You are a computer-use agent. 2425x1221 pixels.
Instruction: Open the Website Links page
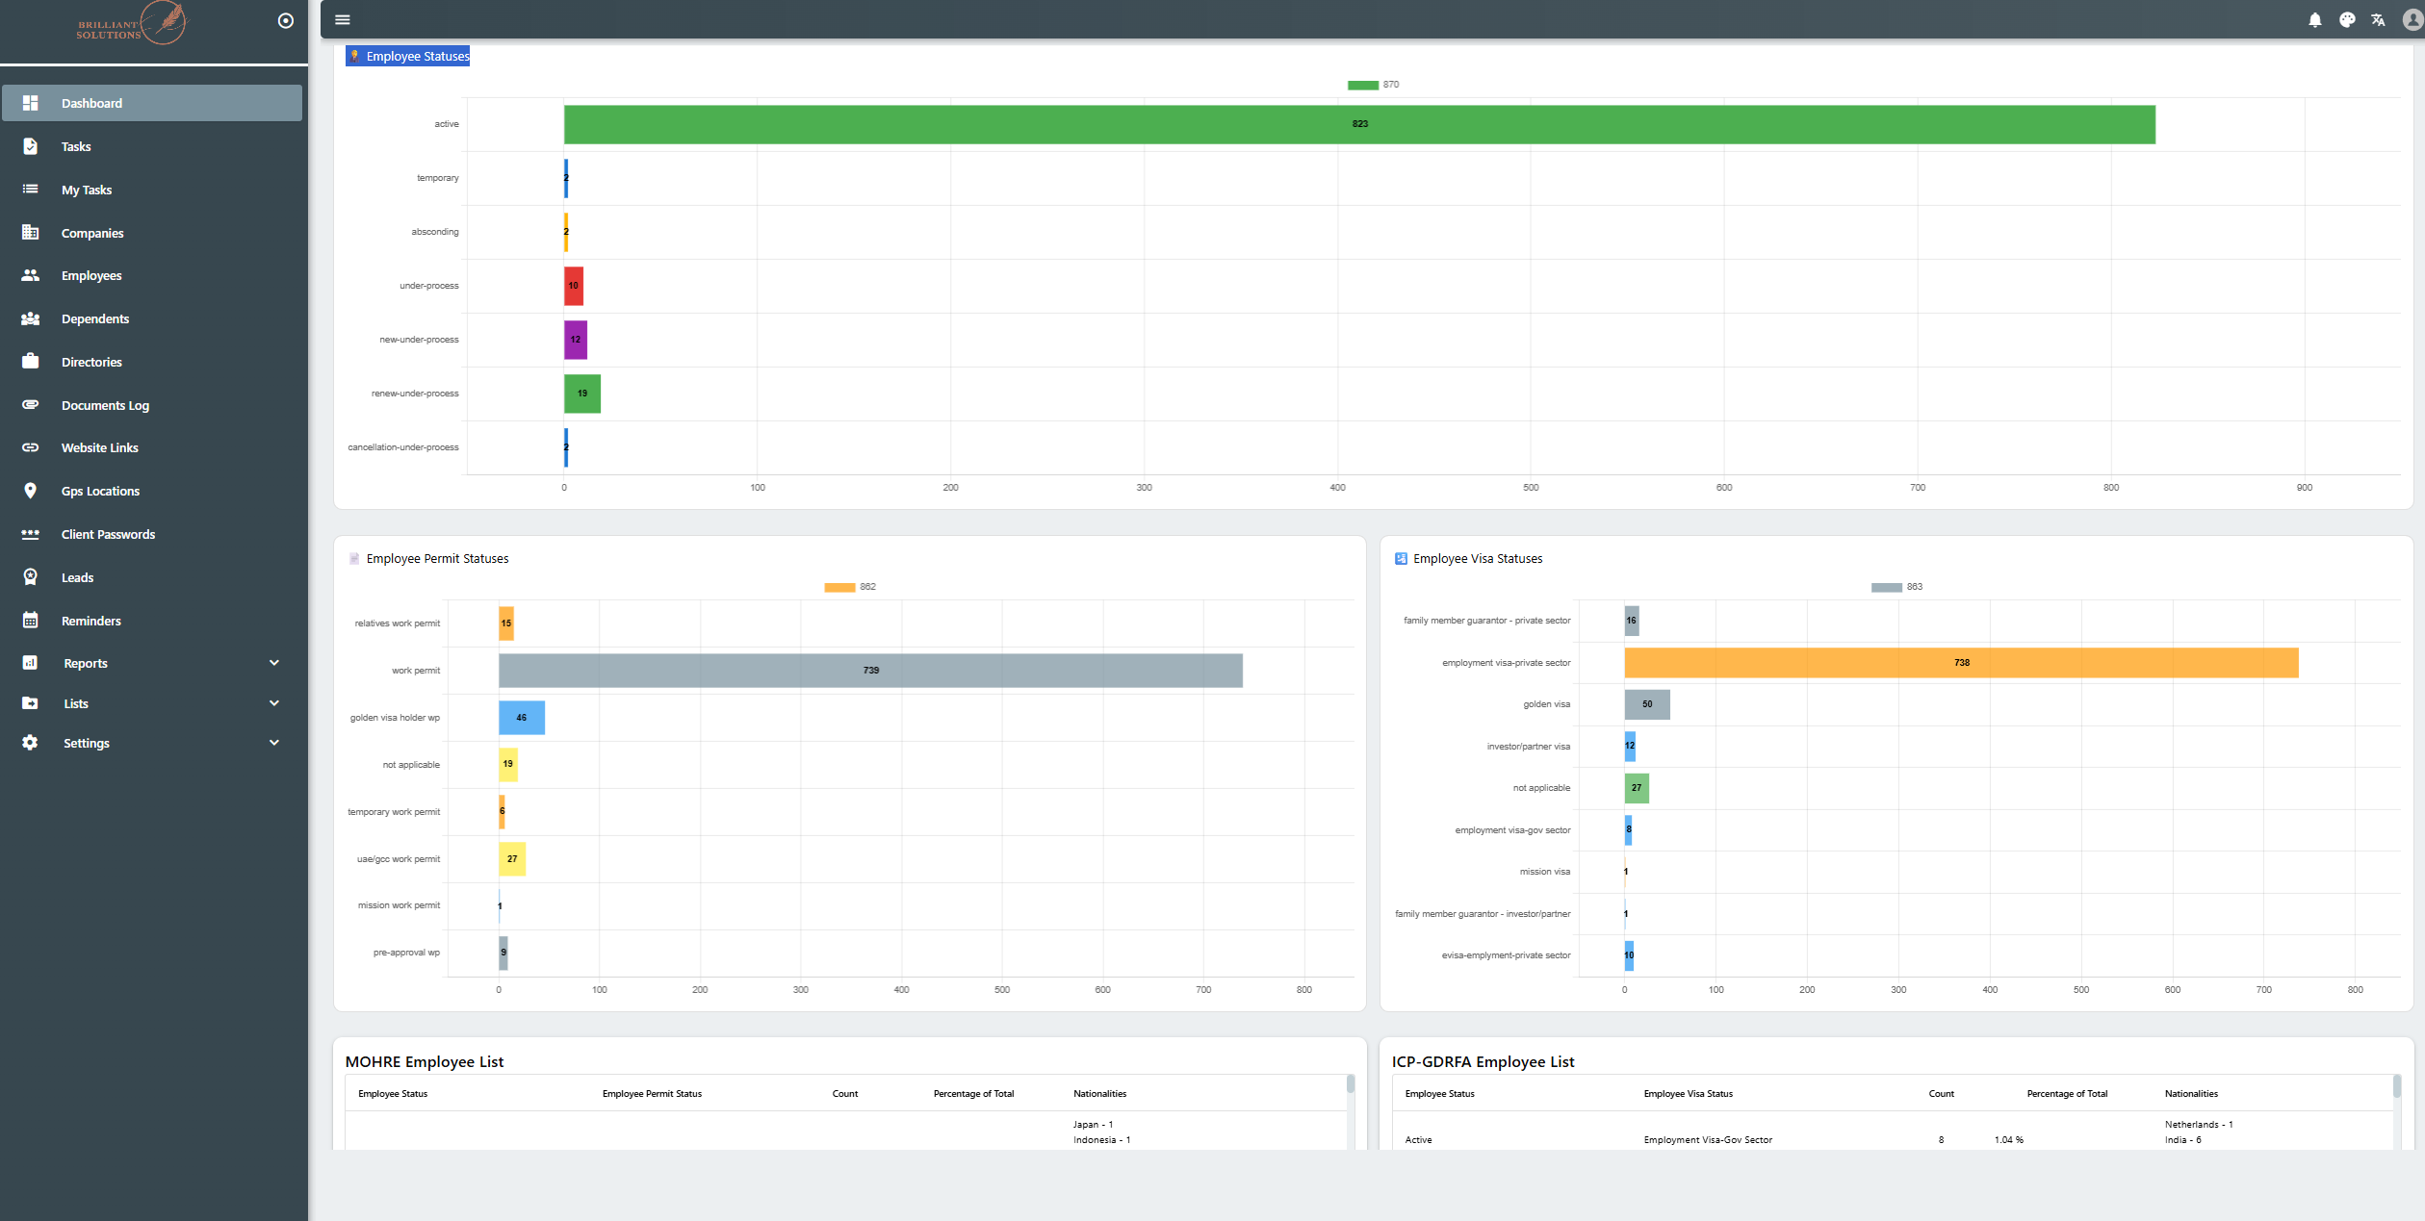coord(99,448)
